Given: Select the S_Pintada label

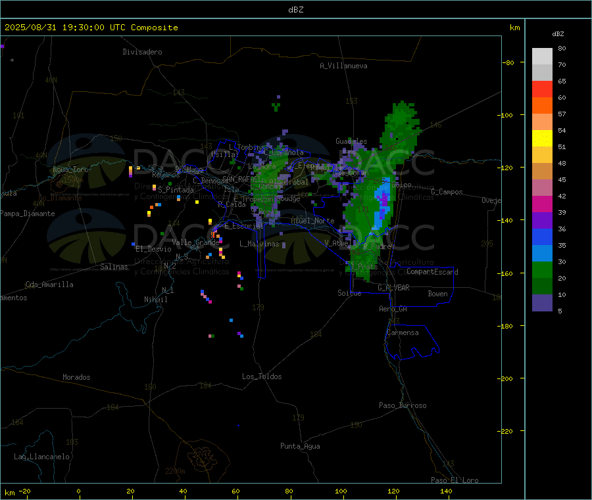Looking at the screenshot, I should click(x=176, y=190).
